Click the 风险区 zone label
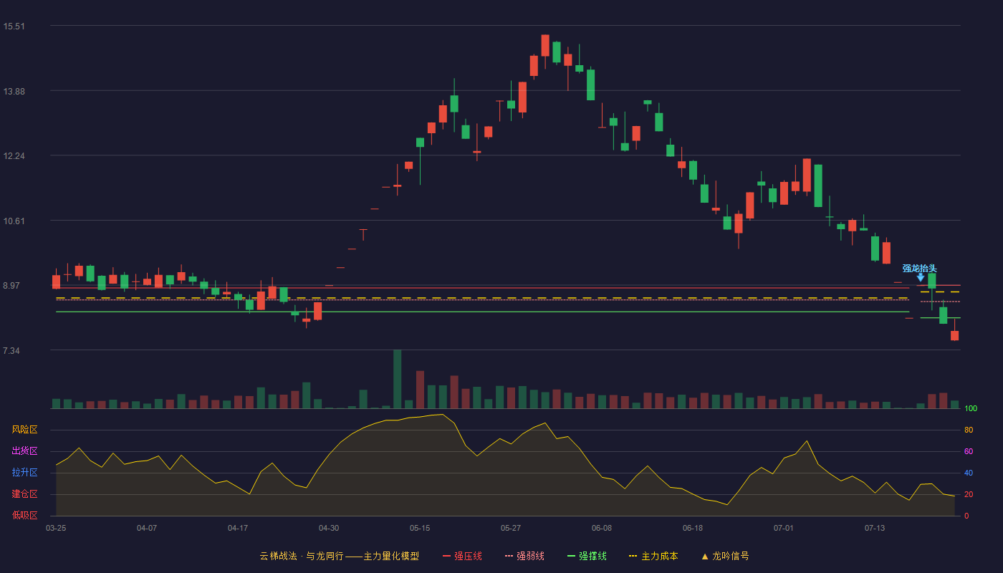 tap(24, 430)
